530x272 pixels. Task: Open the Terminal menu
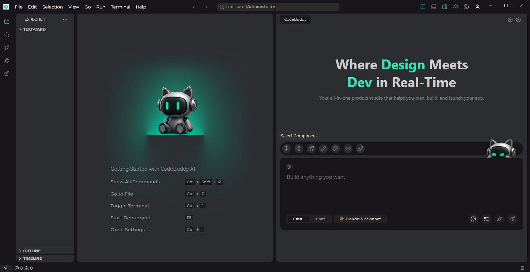click(x=120, y=7)
